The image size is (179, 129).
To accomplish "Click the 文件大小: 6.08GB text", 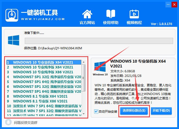I will 122,71.
